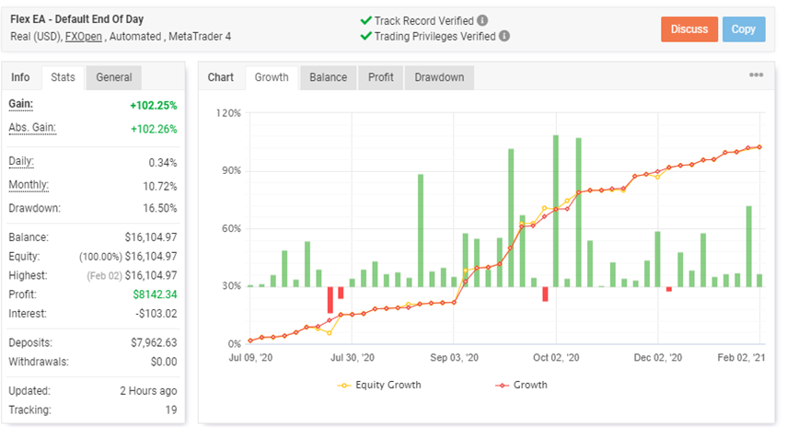This screenshot has width=787, height=427.
Task: Click the tallest green bar at Oct 02
Action: point(556,211)
